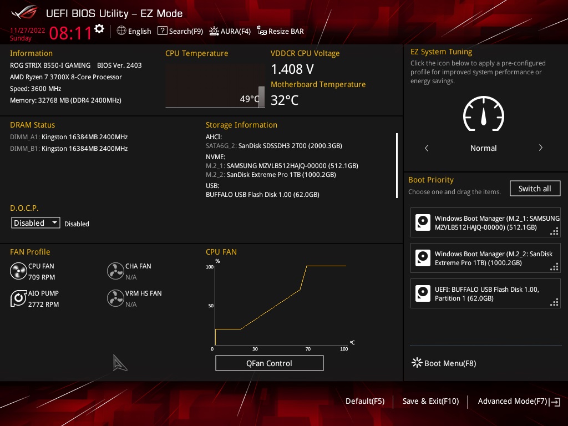This screenshot has width=568, height=426.
Task: Select Resize BAR option
Action: coord(286,31)
